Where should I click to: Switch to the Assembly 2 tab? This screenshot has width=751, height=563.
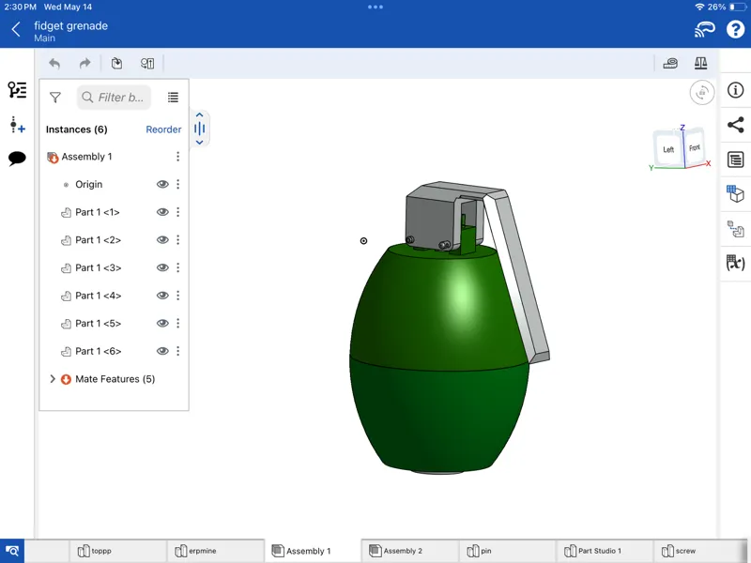pos(410,551)
